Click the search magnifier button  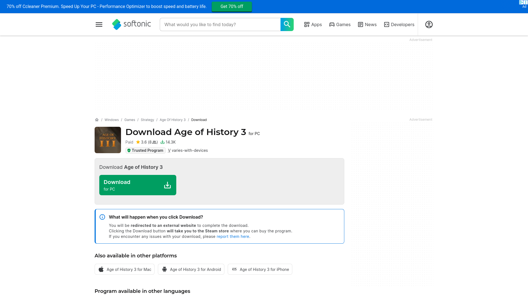click(x=287, y=24)
